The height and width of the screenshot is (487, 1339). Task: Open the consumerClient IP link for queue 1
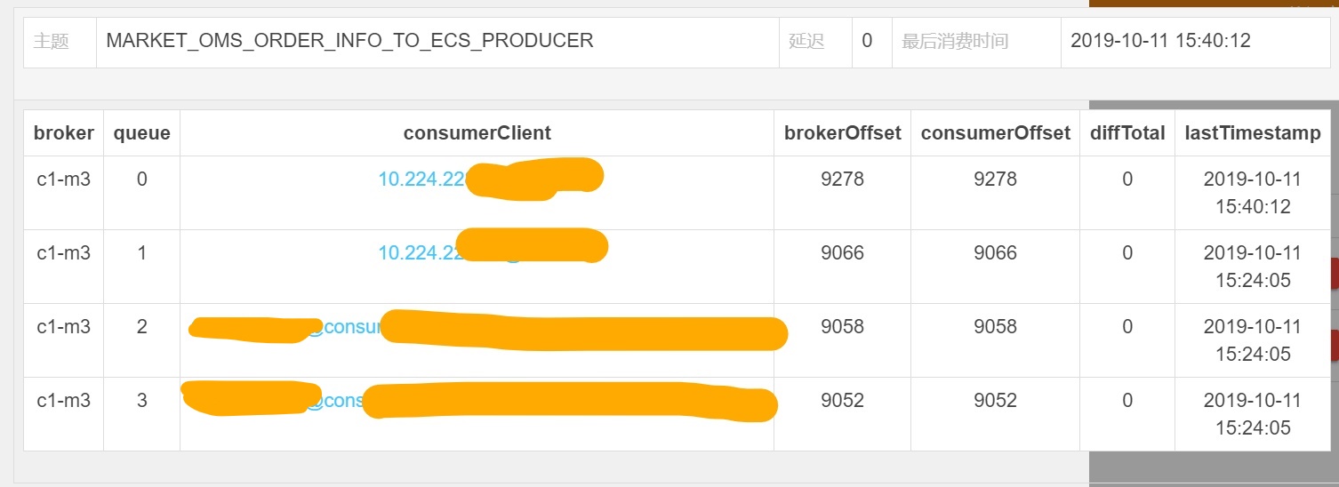[416, 252]
